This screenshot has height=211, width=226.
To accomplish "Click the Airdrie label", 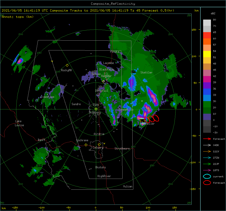I will pos(99,134).
